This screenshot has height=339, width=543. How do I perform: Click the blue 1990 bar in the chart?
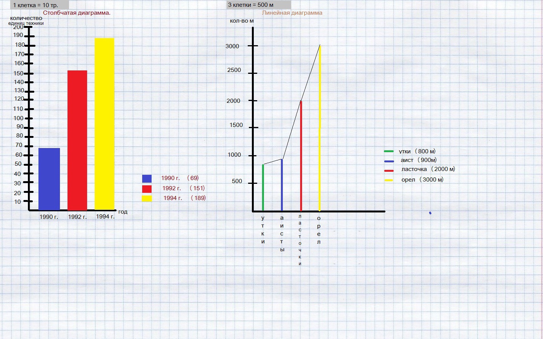[49, 179]
